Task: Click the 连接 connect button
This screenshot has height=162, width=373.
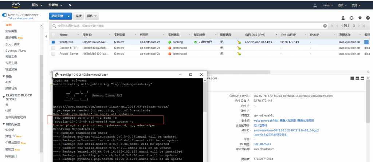Action: point(79,16)
